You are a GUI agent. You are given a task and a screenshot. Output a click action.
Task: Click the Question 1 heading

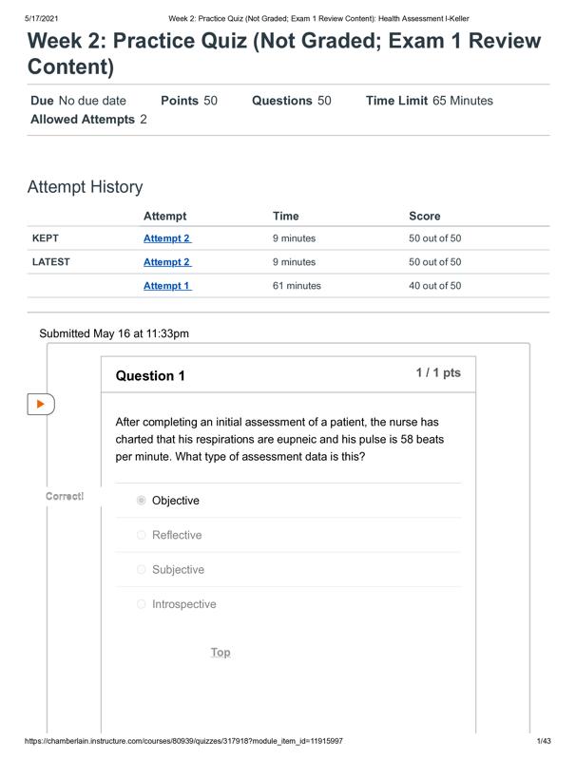[x=150, y=376]
